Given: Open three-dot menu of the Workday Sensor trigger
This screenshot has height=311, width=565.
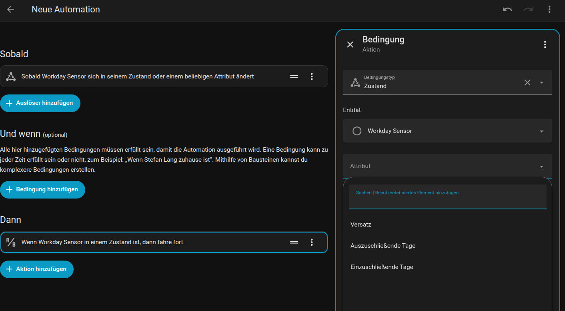Looking at the screenshot, I should pyautogui.click(x=312, y=76).
